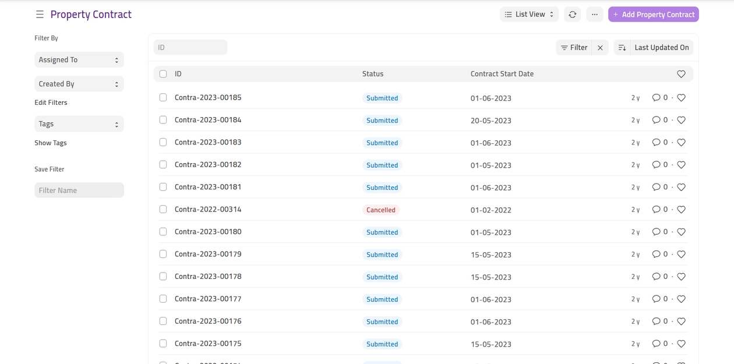Open comments icon for Contra-2023-00183
Screen dimensions: 734x364
pos(656,143)
